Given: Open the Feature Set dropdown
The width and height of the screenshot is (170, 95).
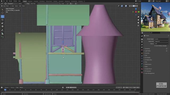Looking at the screenshot, I should coord(162,41).
